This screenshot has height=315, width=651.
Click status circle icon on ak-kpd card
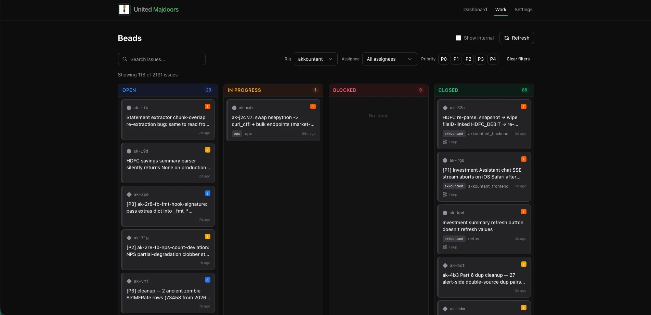click(x=445, y=213)
